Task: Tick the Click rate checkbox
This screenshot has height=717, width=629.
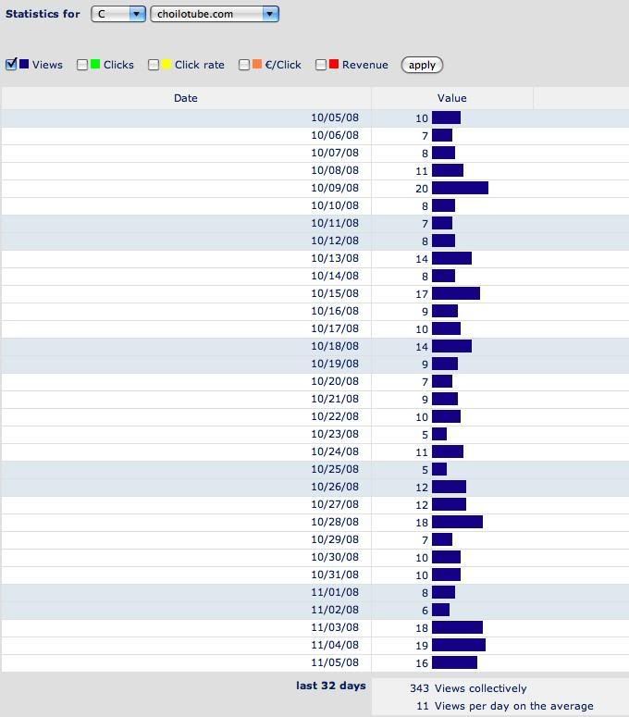Action: (154, 65)
